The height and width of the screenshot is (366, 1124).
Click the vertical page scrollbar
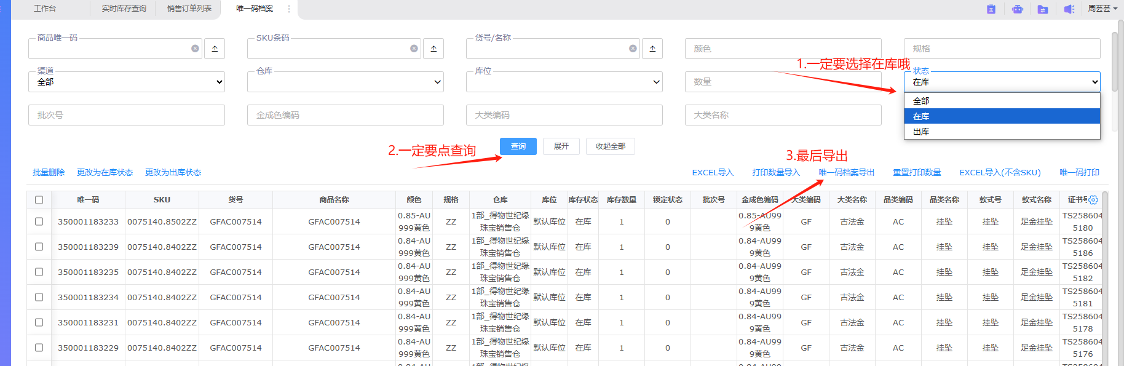point(1114,62)
